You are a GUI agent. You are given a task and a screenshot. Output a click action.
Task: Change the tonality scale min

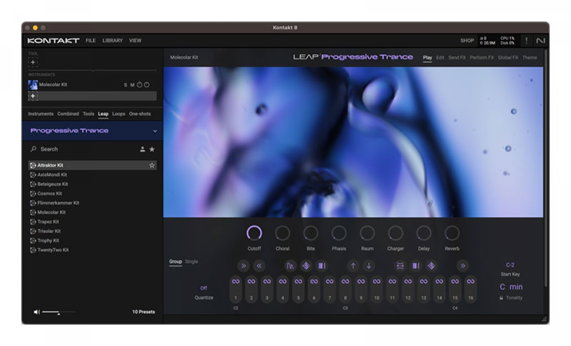pyautogui.click(x=516, y=287)
